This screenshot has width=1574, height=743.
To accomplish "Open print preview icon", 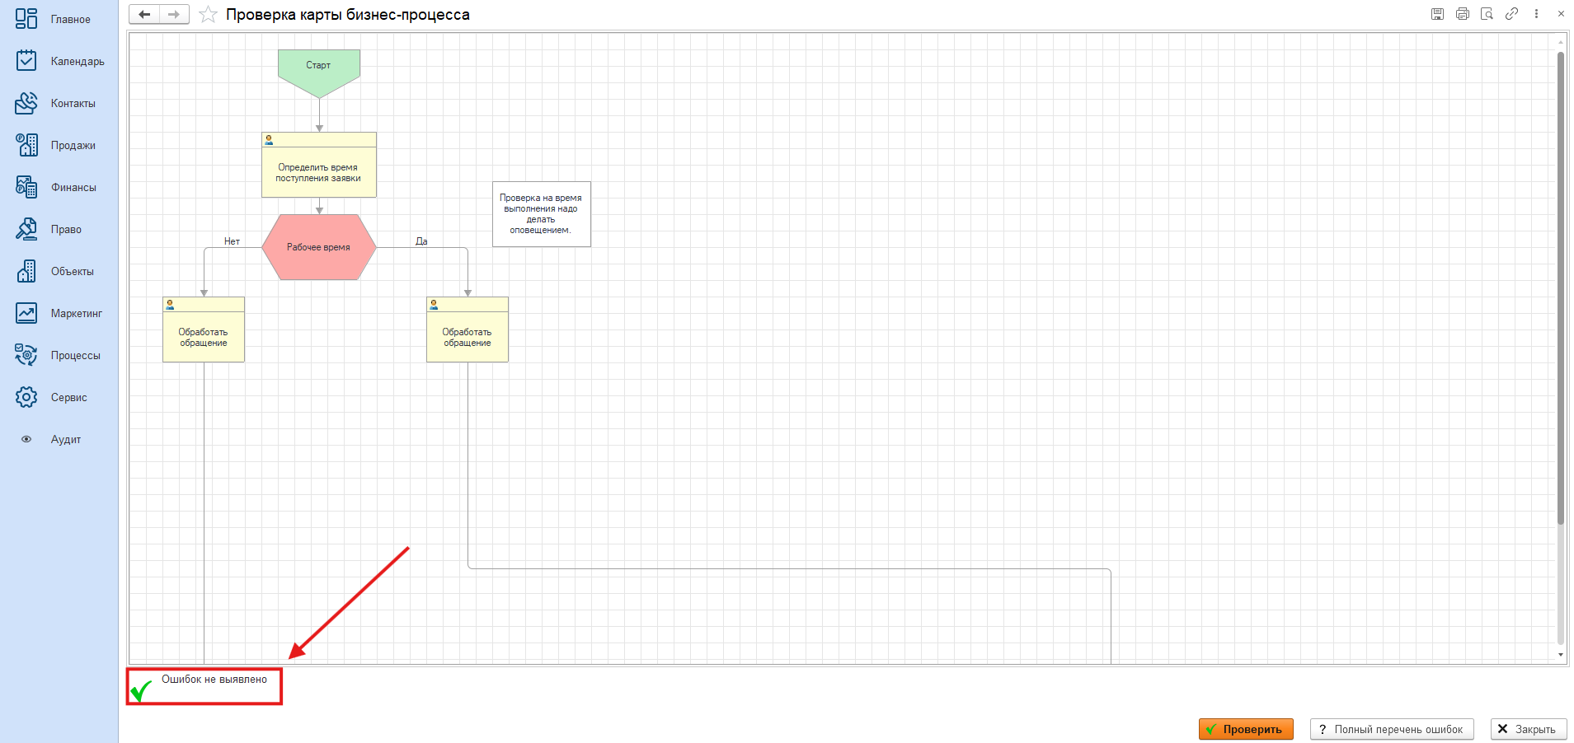I will click(x=1487, y=14).
